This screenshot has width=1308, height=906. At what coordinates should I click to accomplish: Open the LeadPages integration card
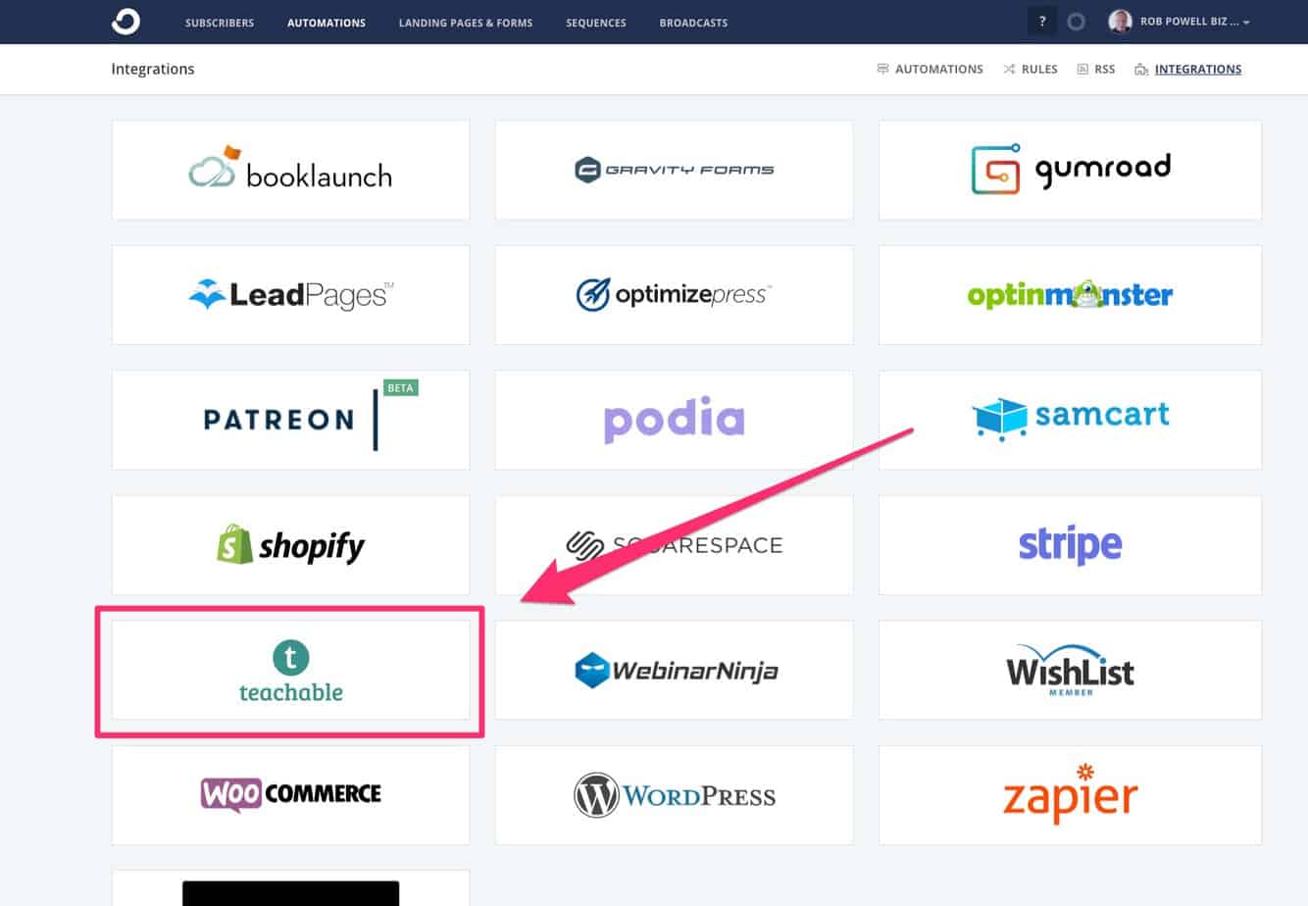(291, 295)
